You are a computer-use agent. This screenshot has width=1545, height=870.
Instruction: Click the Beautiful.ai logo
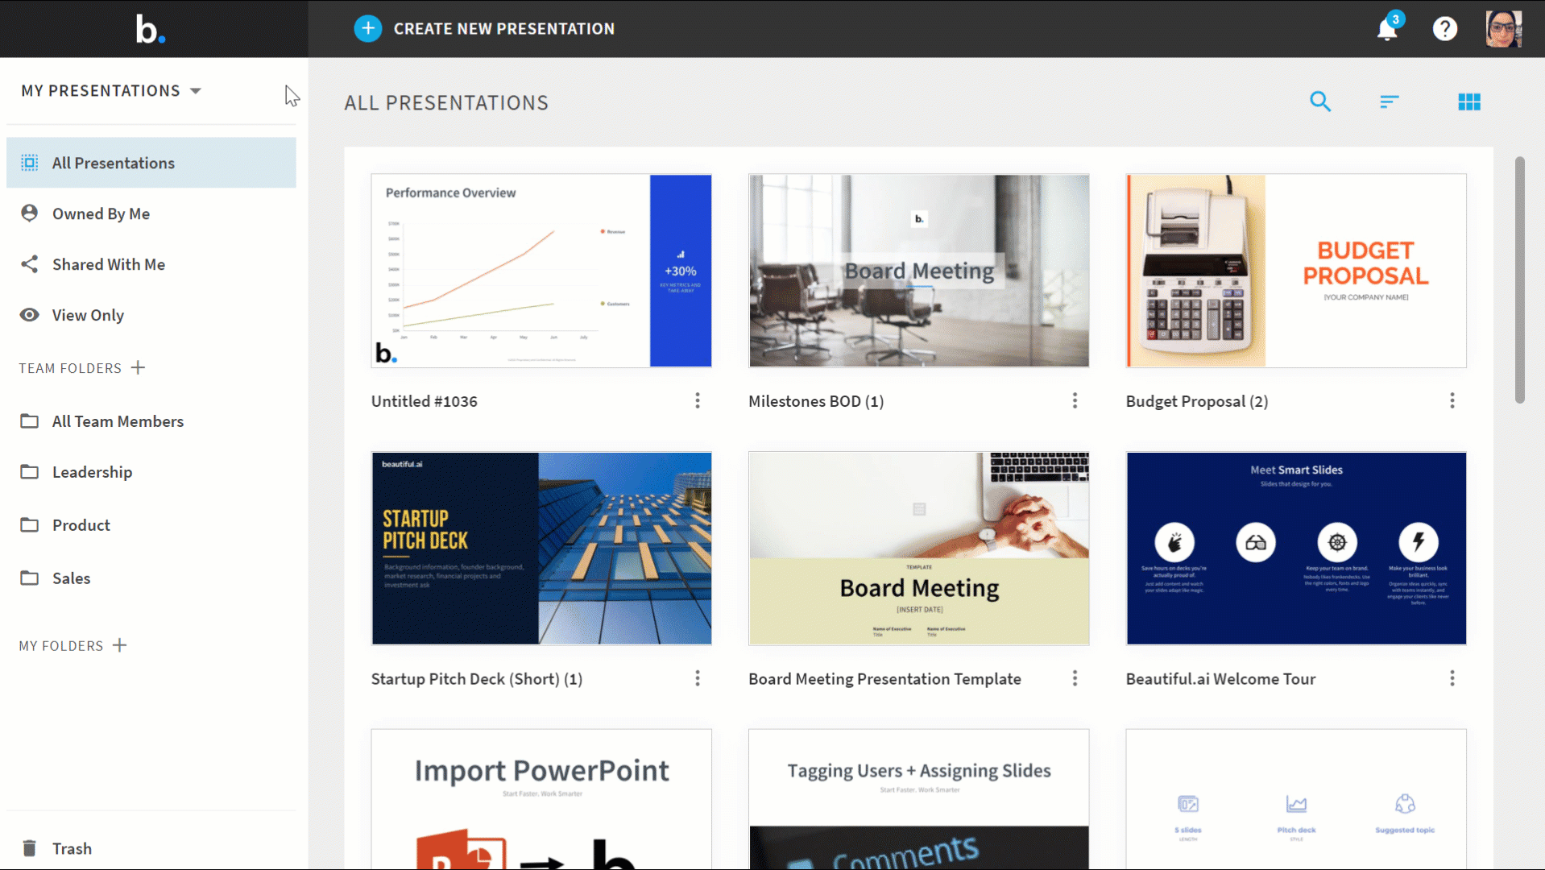(151, 29)
